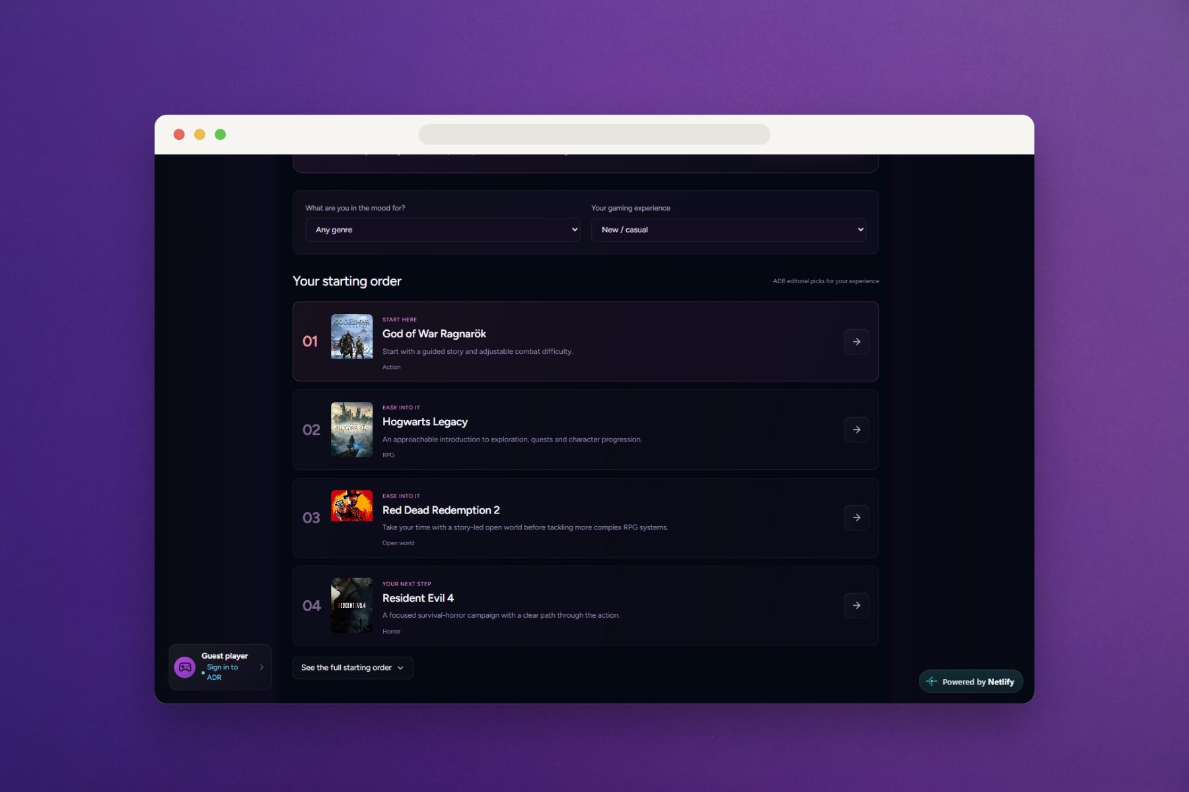Click the green maximize window button
1189x792 pixels.
point(221,135)
